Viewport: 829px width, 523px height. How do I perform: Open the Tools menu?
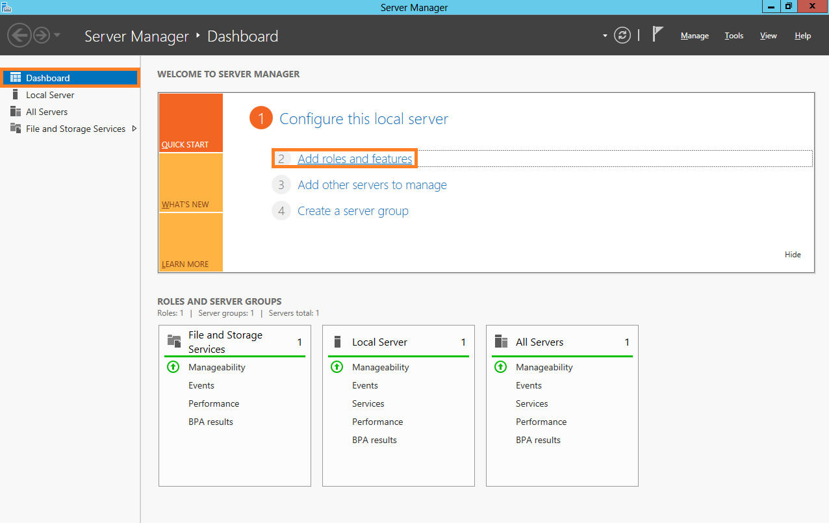point(733,36)
